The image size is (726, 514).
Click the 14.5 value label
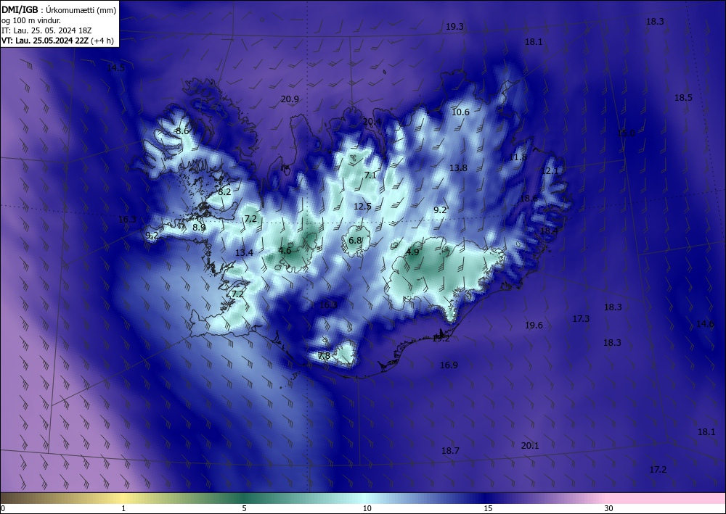115,68
